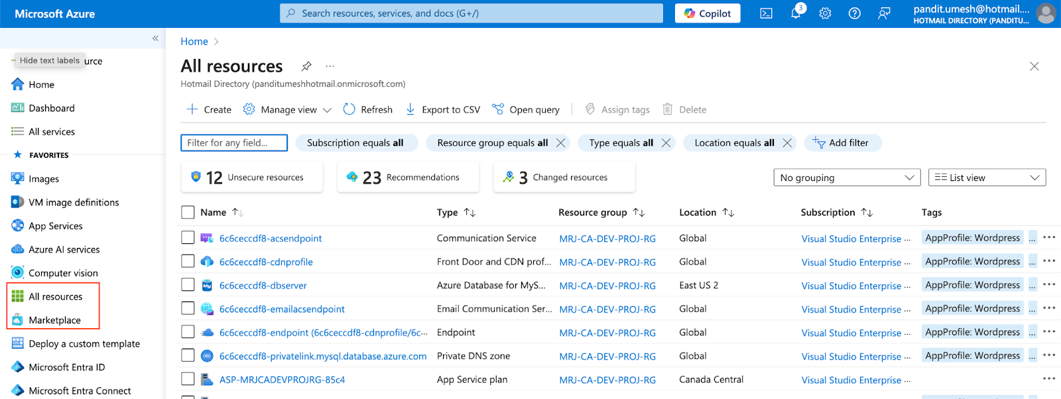
Task: Click the VM image definitions icon
Action: 18,202
